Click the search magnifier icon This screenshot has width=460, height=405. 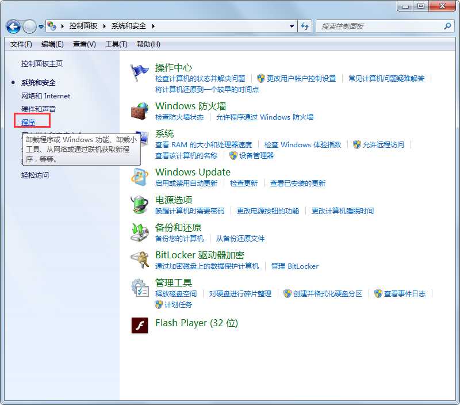click(446, 26)
